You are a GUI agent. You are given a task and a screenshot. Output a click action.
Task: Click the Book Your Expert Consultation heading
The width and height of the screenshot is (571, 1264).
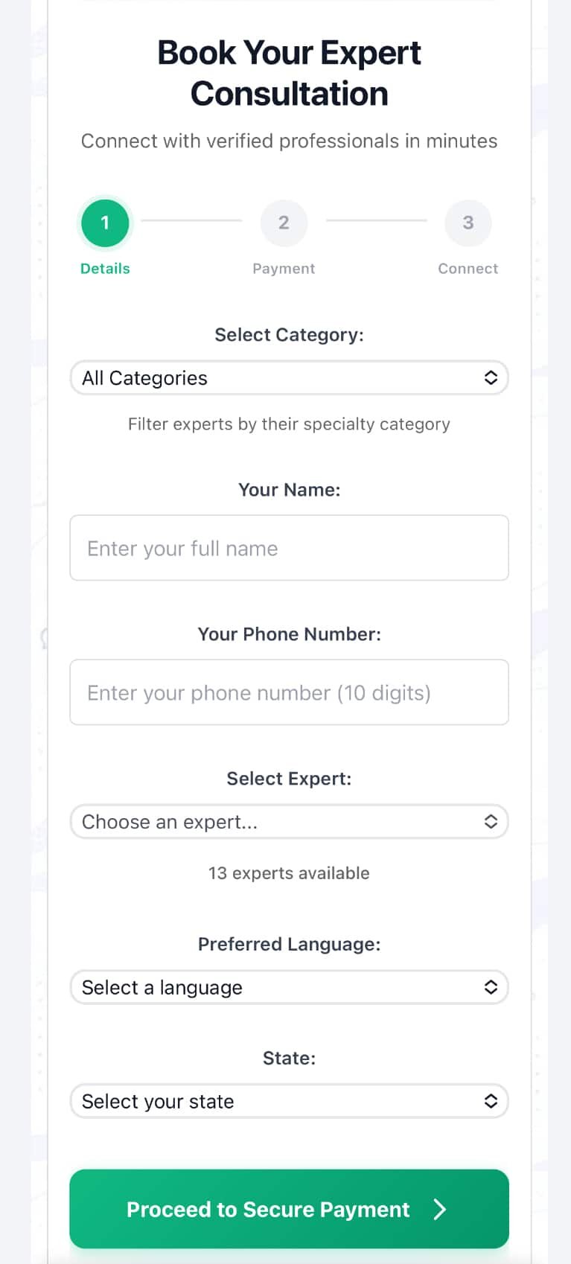click(290, 72)
